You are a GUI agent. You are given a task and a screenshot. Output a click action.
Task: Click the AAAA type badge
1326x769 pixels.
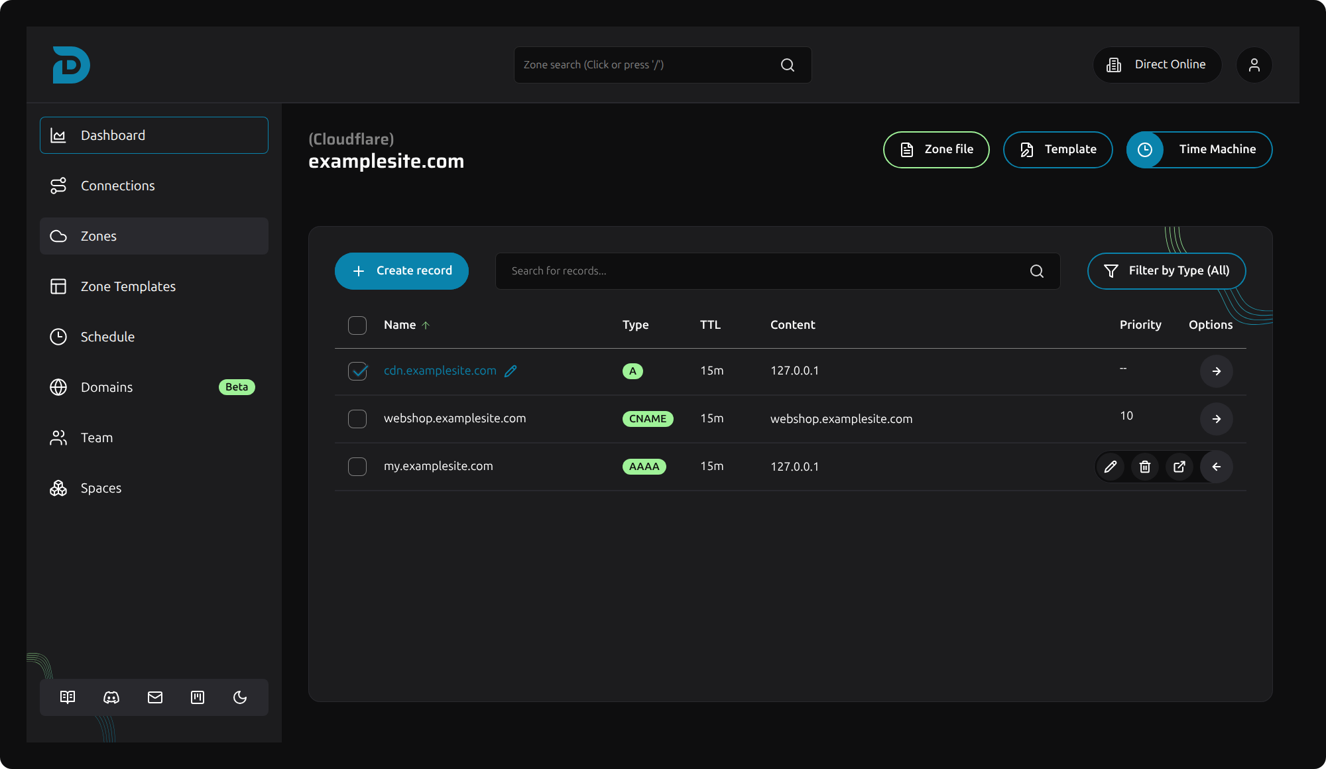coord(644,467)
